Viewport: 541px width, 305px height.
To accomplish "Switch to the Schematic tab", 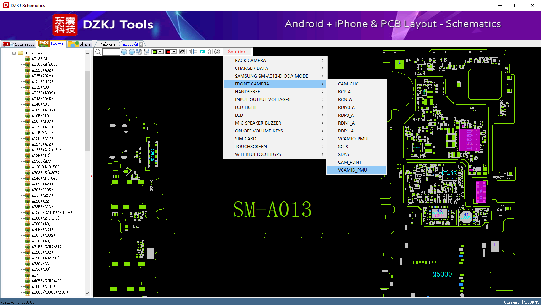I will click(18, 44).
